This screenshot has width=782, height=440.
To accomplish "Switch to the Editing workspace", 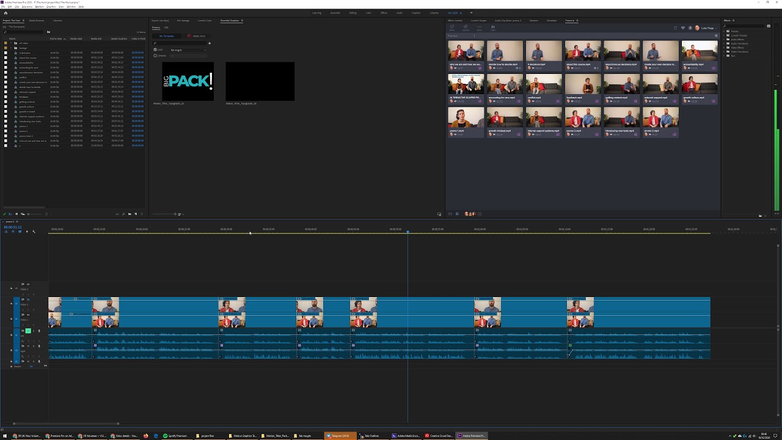I will (353, 13).
